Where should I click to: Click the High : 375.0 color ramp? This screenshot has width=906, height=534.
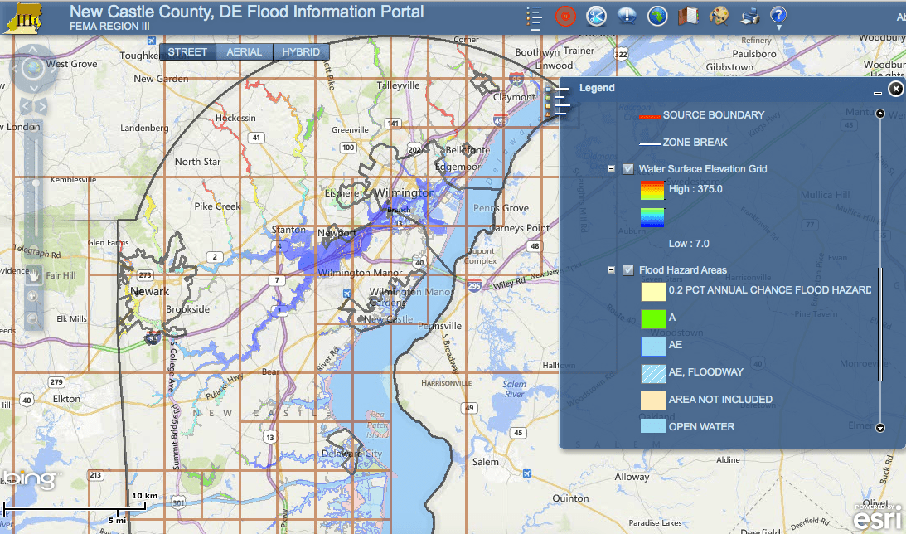coord(652,191)
